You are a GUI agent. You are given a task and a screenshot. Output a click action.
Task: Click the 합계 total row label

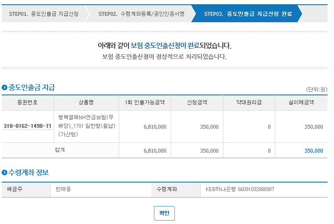coord(60,150)
